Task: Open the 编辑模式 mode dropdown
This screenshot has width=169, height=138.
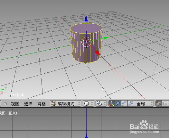Action: 66,103
